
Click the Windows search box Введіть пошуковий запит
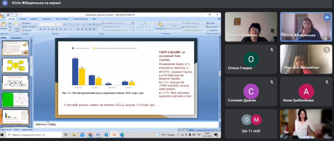click(34, 135)
